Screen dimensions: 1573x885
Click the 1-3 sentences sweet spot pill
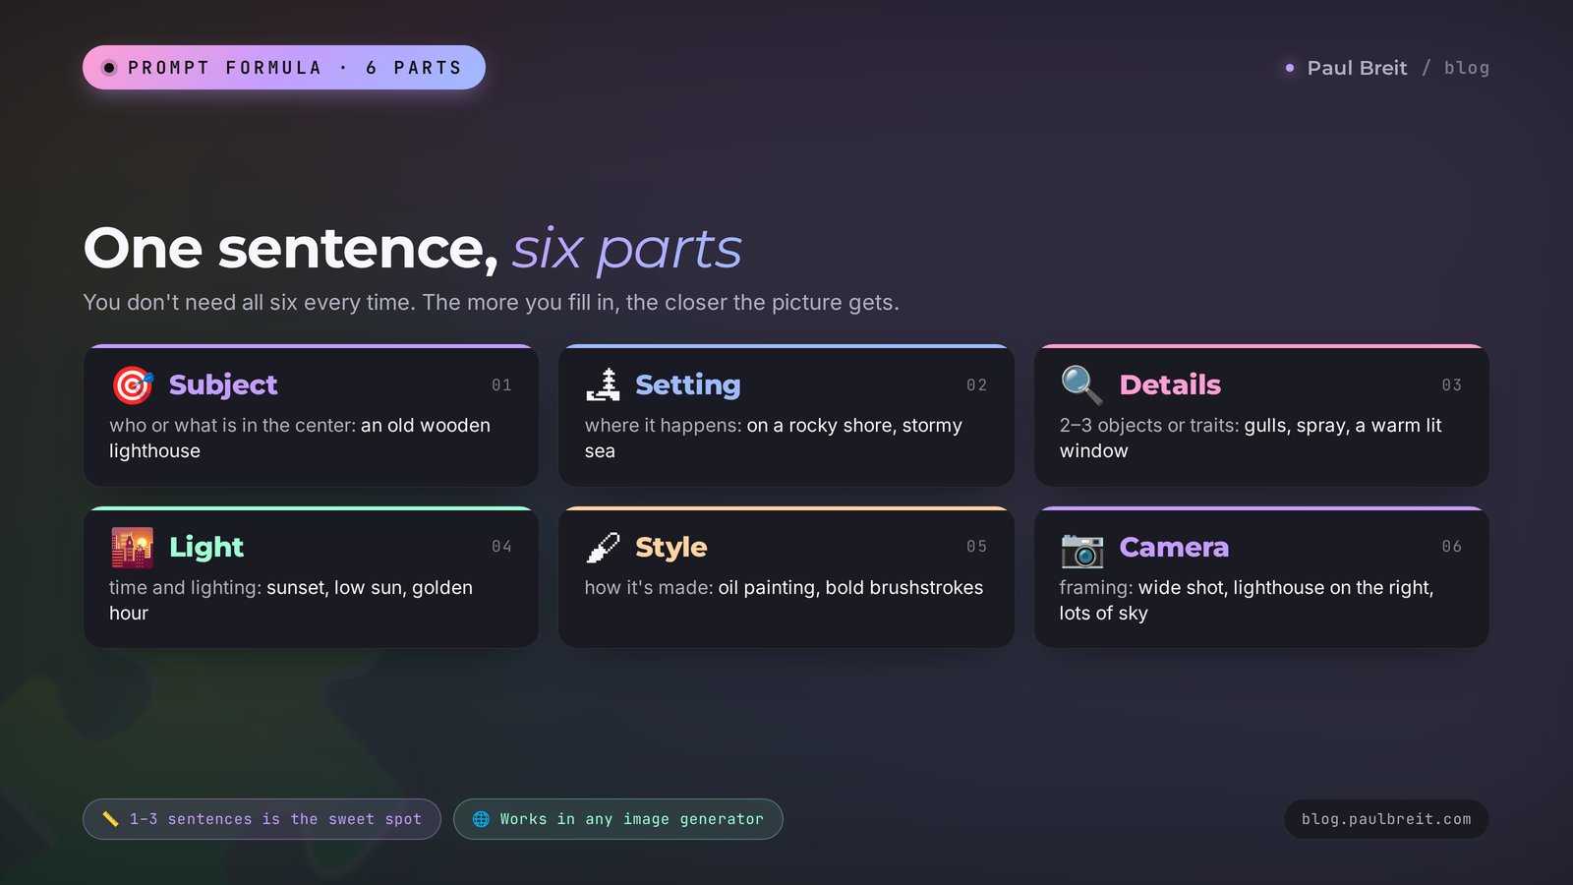tap(262, 819)
